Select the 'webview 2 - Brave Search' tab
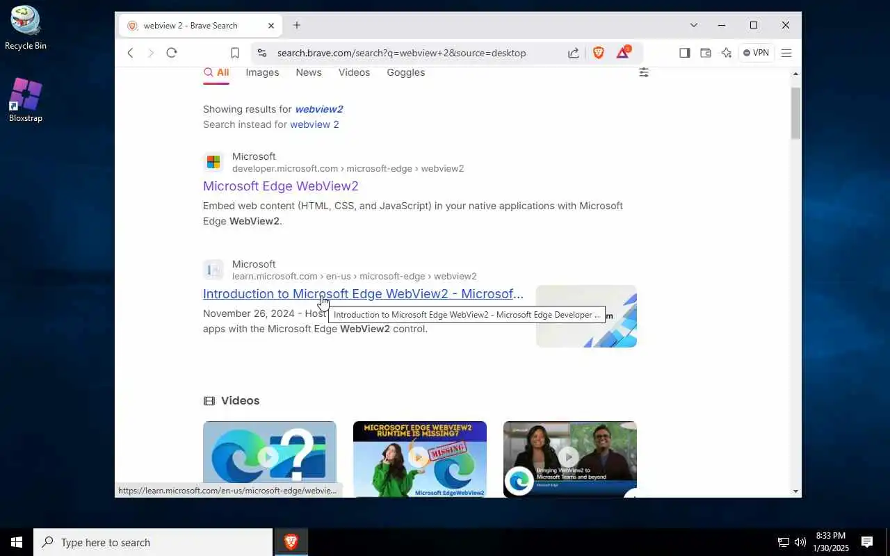 (x=200, y=26)
